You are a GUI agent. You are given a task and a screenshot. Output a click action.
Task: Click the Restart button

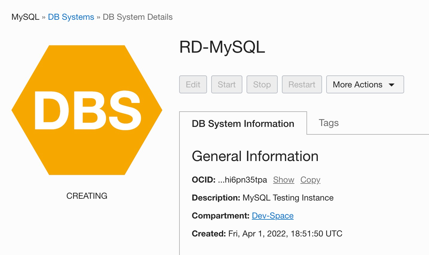pos(302,84)
